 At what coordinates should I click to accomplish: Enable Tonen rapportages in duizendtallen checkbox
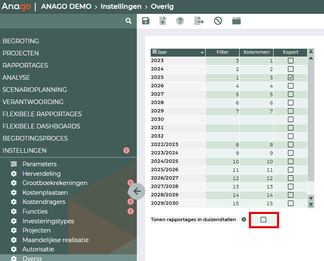coord(264,219)
